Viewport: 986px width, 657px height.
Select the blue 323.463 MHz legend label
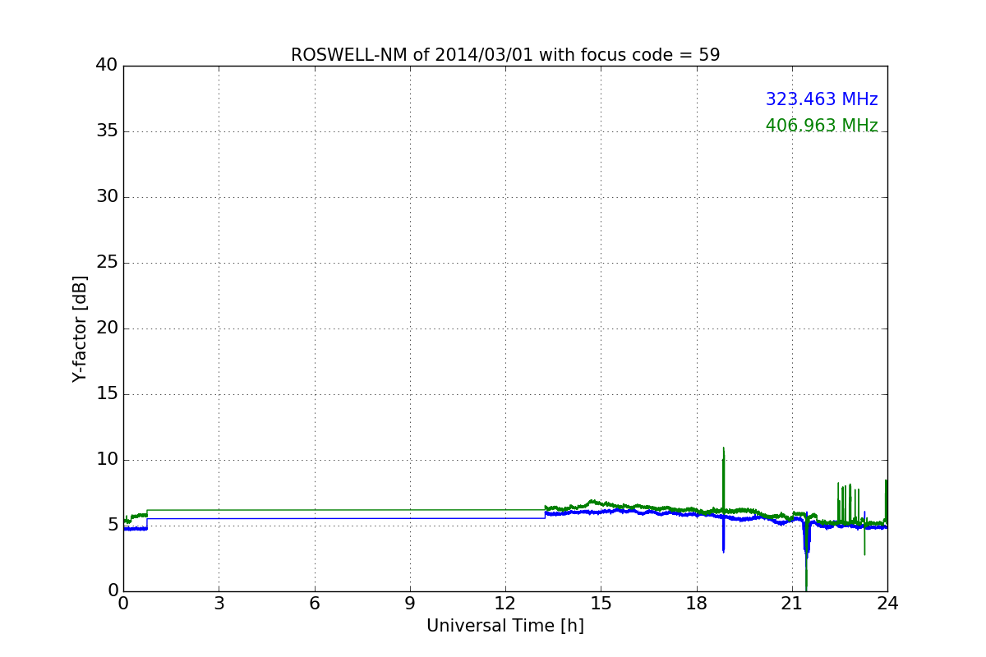pos(822,99)
